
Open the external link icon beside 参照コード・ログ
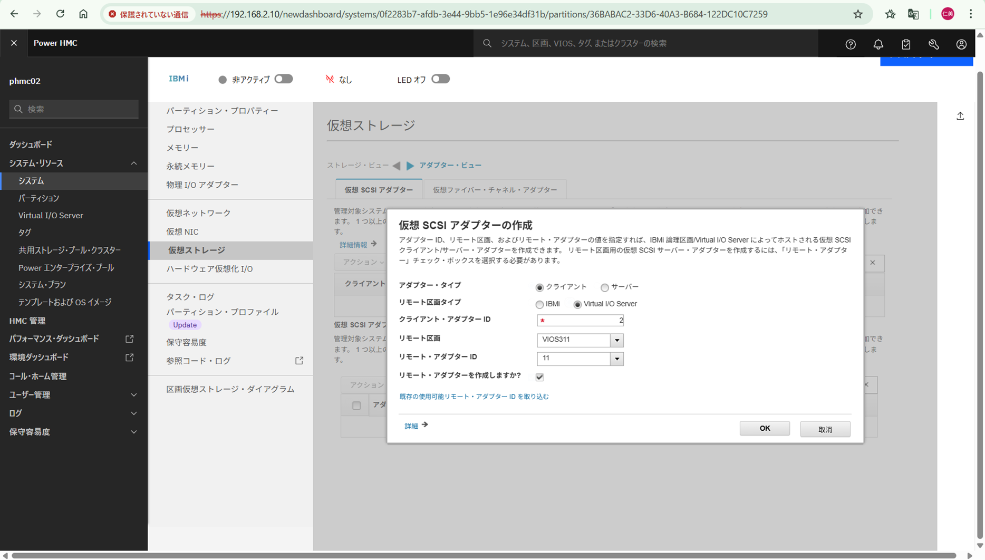(x=299, y=361)
